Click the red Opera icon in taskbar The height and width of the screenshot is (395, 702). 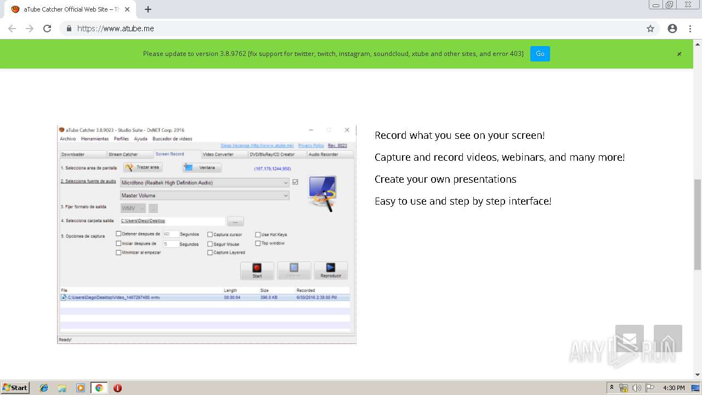coord(117,388)
